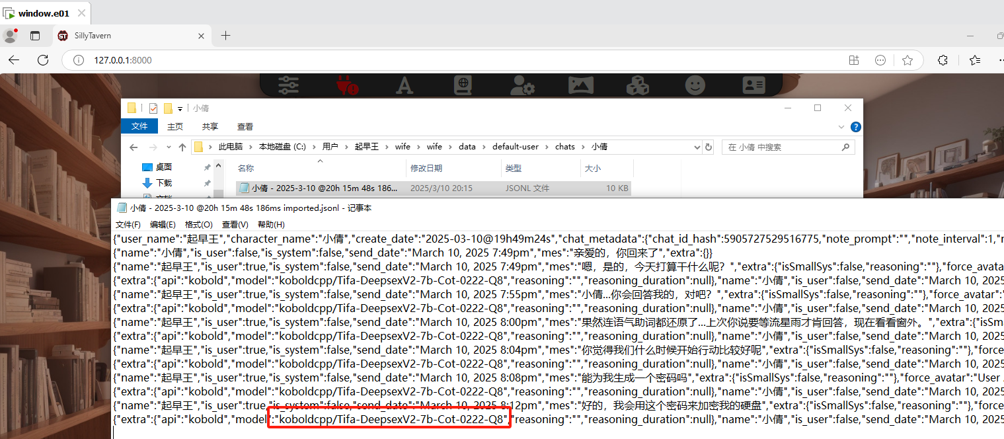Open extensions cubes icon

point(638,85)
